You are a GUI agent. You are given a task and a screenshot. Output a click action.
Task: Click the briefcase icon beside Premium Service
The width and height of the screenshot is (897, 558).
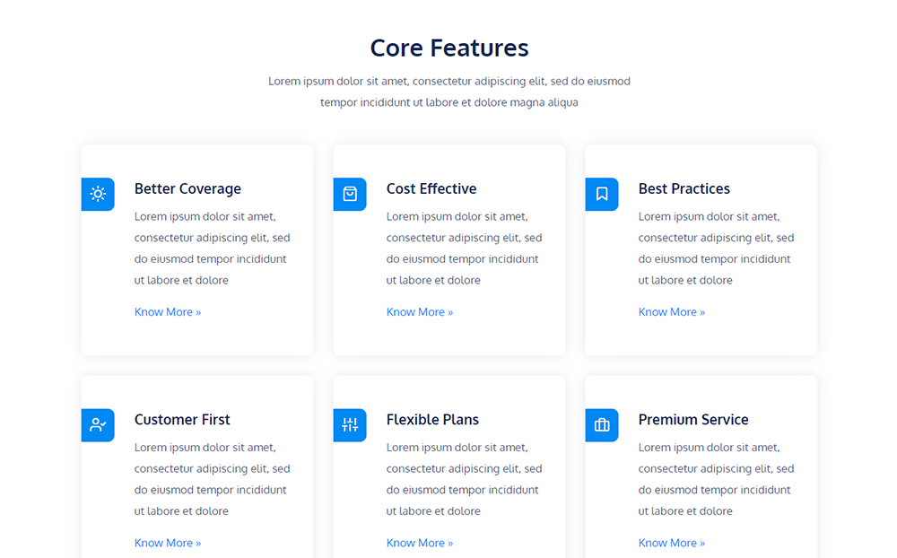click(x=602, y=424)
